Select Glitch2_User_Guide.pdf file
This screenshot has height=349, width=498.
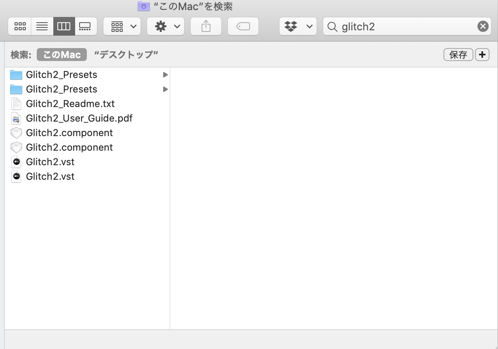[x=87, y=118]
